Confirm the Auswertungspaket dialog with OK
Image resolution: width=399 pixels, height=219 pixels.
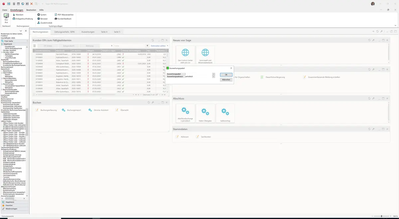[x=226, y=75]
